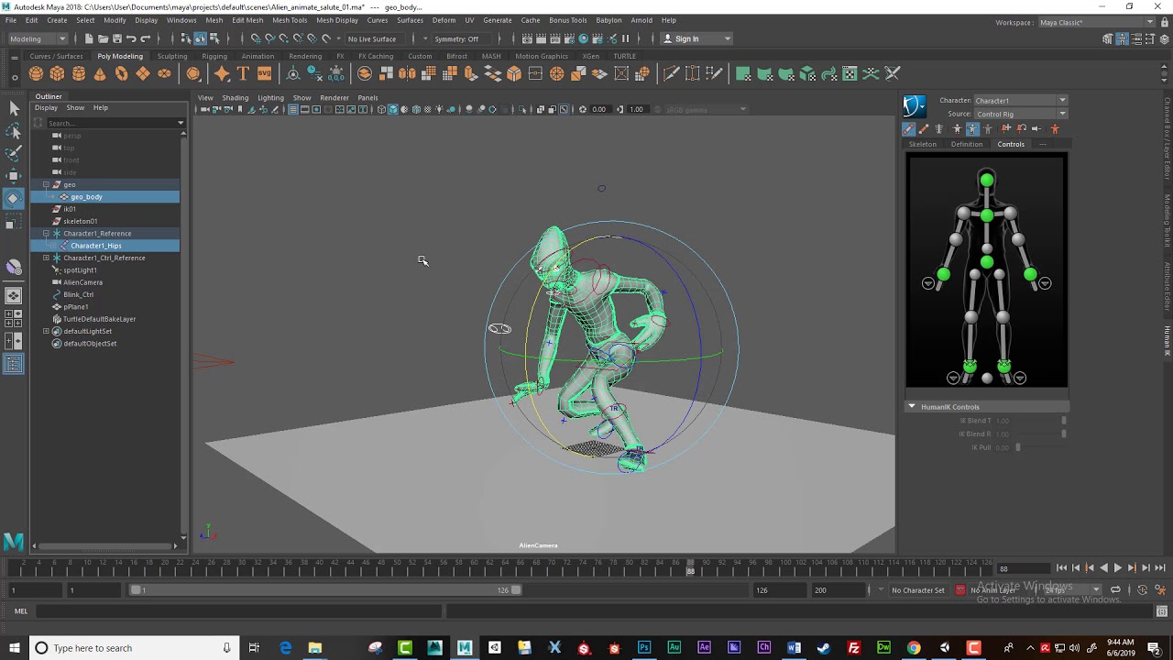Select spotLight1 in the Outliner
1173x660 pixels.
80,270
